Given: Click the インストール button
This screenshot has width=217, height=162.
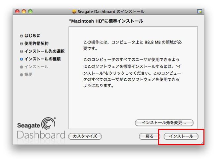Looking at the screenshot, I should tap(181, 136).
